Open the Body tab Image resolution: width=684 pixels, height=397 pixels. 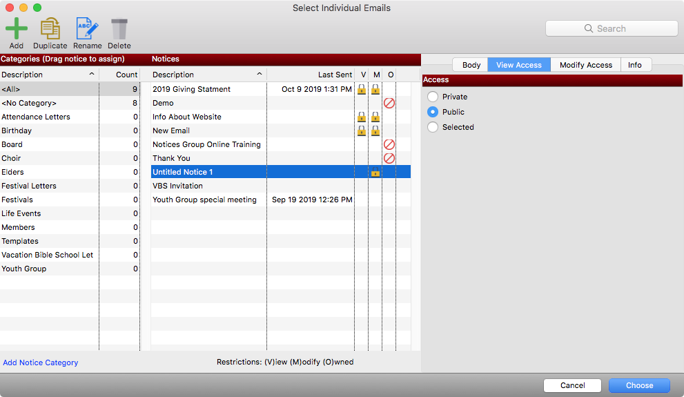[471, 65]
